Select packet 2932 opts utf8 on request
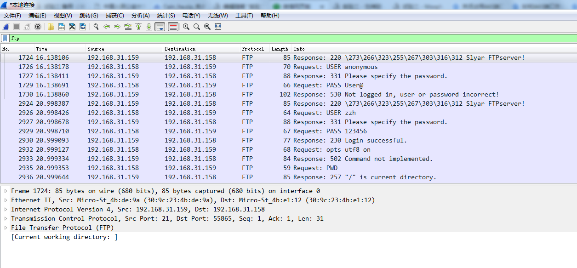 pyautogui.click(x=288, y=149)
